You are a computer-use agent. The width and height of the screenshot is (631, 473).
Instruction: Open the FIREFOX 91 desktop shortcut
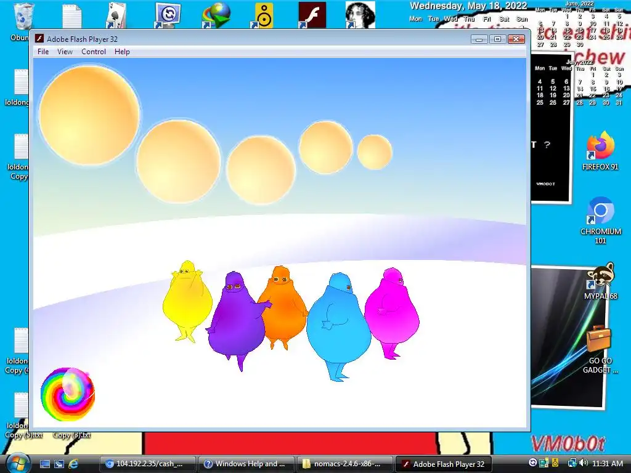[600, 151]
